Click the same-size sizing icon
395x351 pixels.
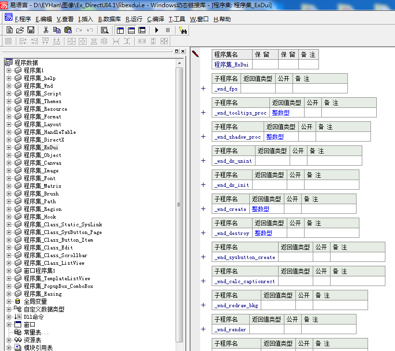coord(164,41)
